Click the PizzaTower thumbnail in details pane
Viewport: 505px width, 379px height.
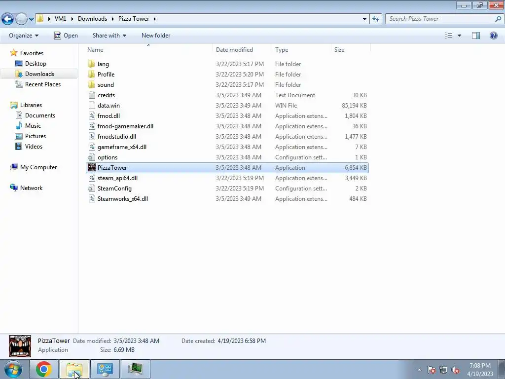pyautogui.click(x=20, y=346)
